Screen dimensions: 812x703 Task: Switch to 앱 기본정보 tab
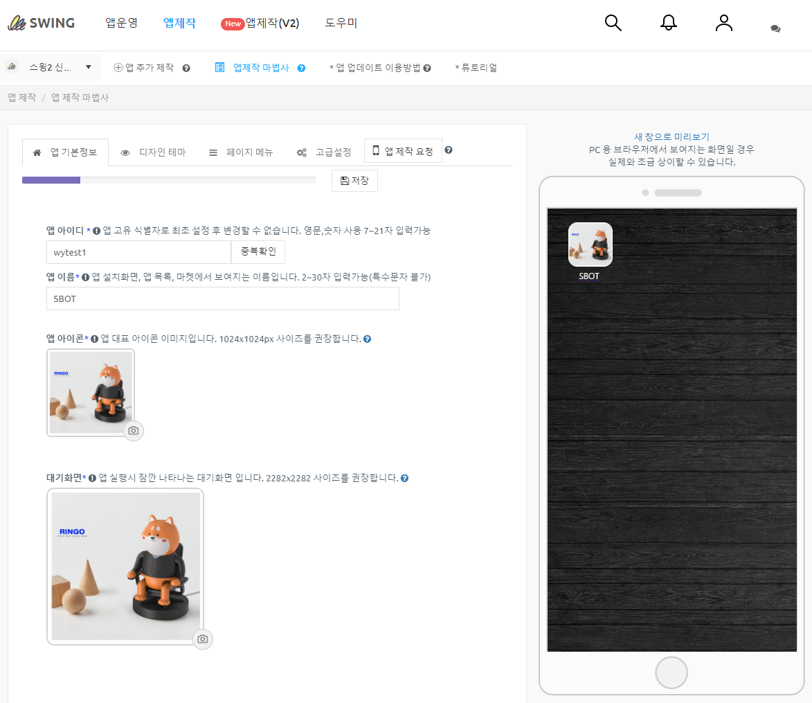click(x=65, y=152)
